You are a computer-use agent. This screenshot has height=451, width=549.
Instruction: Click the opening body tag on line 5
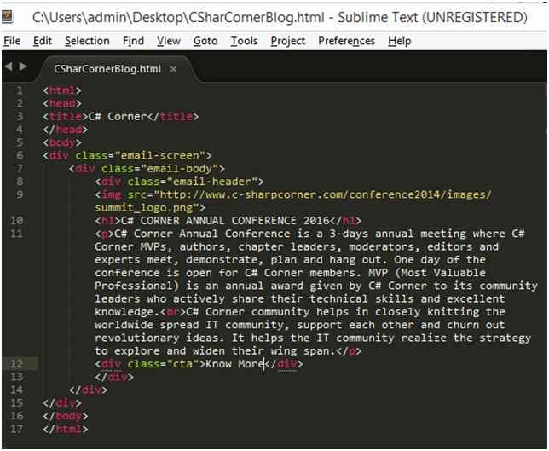tap(62, 143)
